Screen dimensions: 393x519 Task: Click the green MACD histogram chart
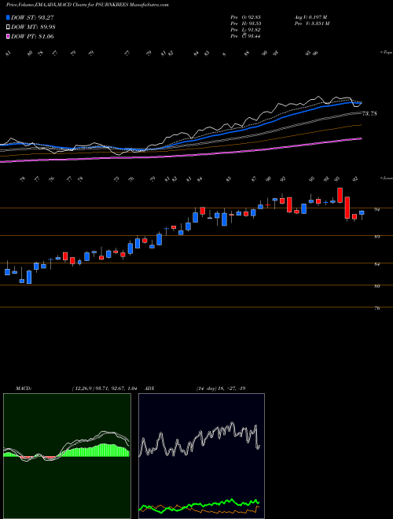tap(67, 456)
